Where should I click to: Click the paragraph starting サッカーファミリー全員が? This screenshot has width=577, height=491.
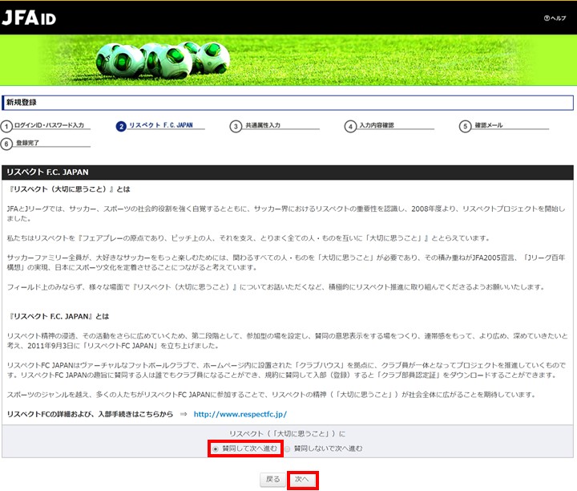(286, 262)
